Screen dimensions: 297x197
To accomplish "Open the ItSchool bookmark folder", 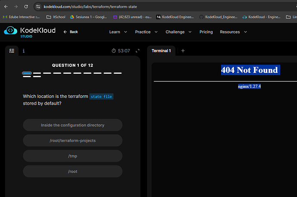I will pyautogui.click(x=56, y=17).
